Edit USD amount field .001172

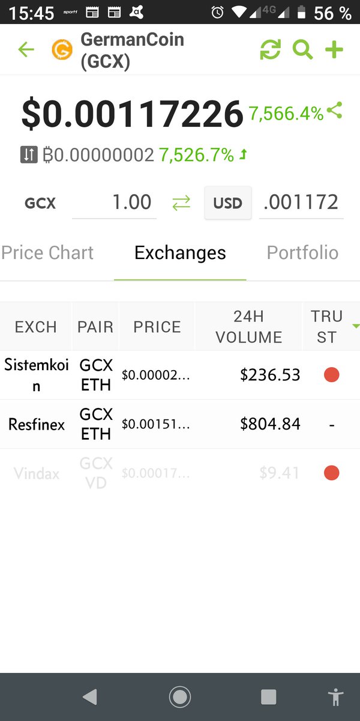click(301, 202)
